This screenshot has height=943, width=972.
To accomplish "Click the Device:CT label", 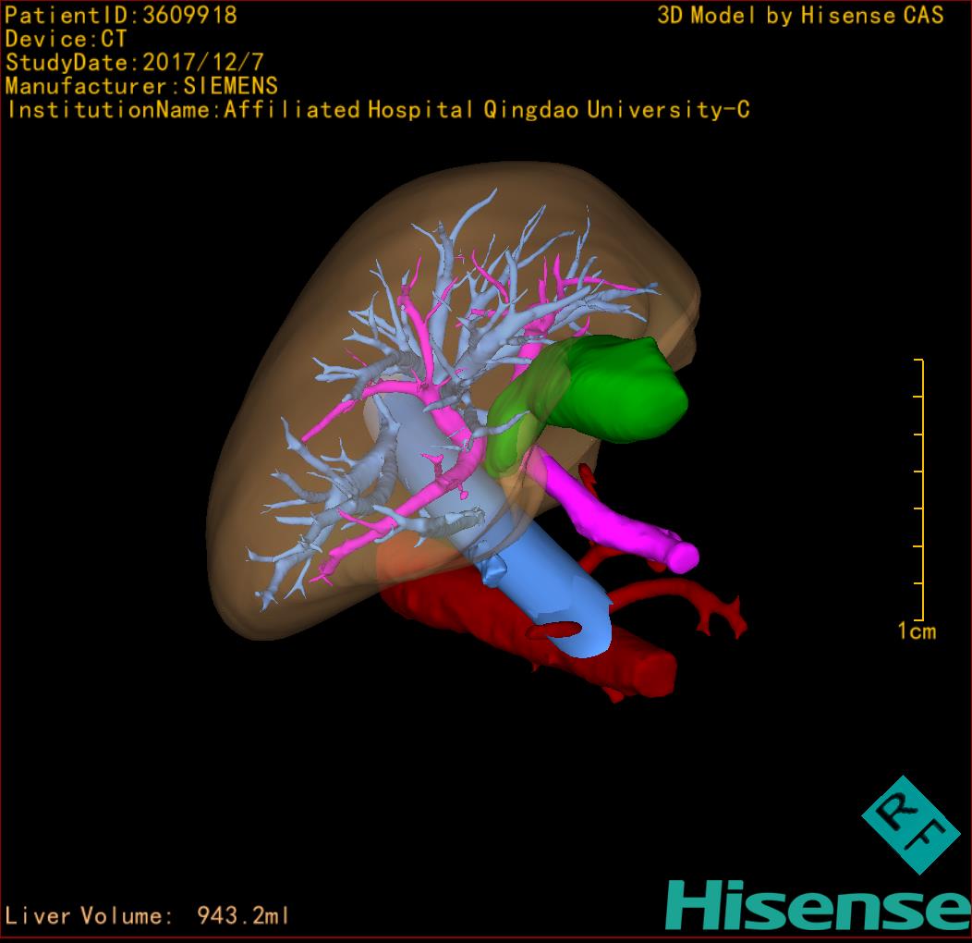I will point(66,40).
